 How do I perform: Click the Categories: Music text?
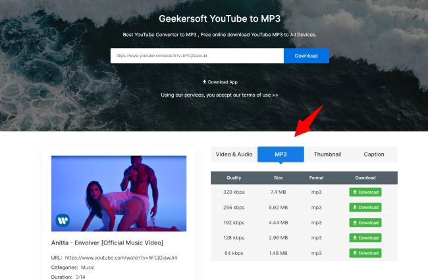pos(73,268)
